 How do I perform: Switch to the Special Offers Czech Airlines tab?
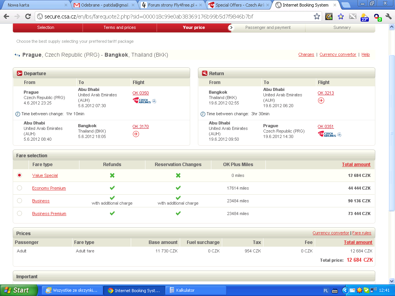[239, 5]
